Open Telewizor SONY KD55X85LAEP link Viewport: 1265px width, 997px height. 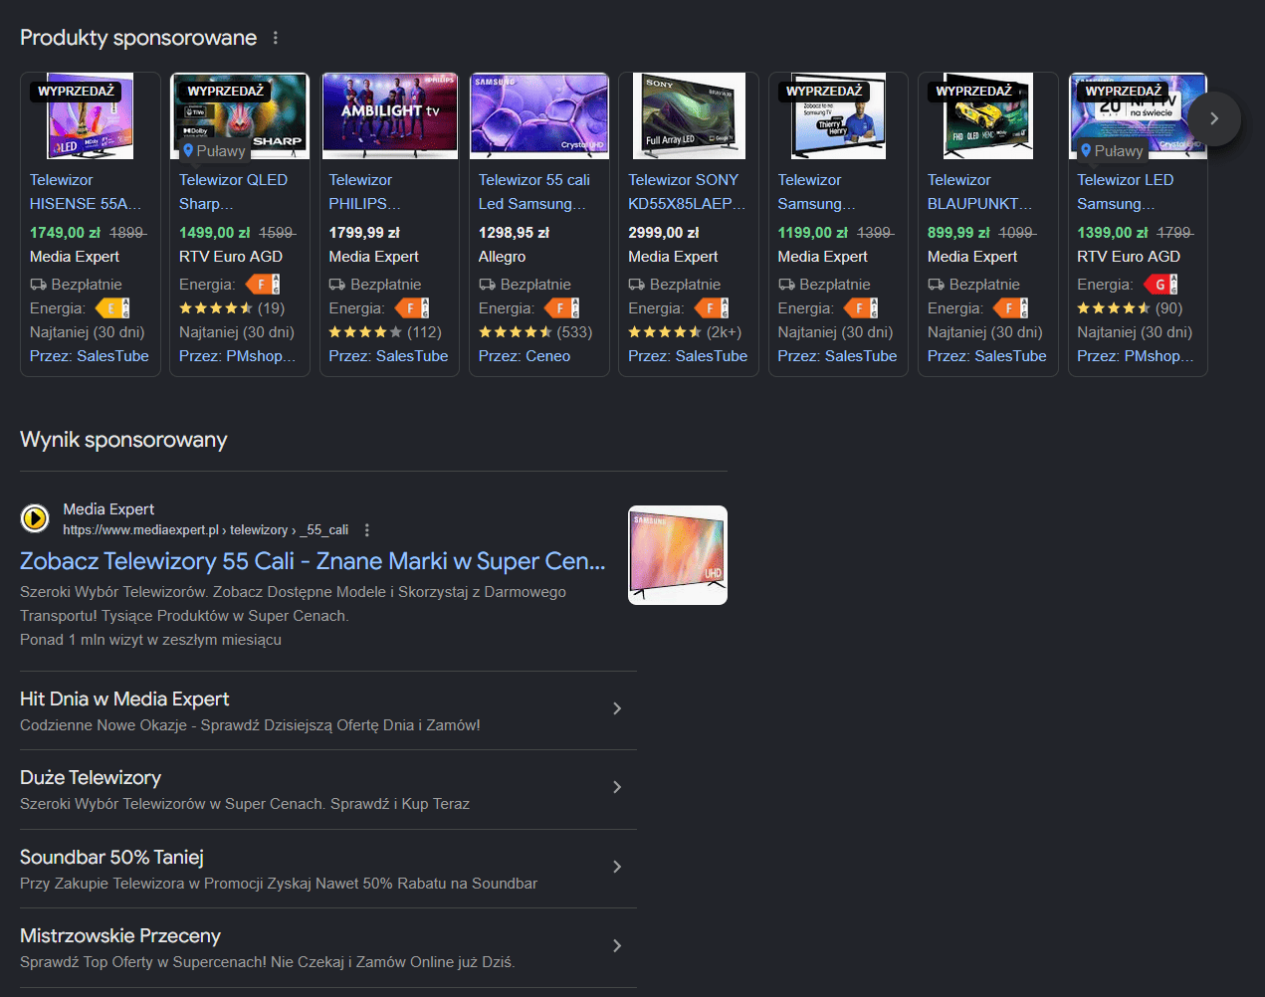[687, 192]
